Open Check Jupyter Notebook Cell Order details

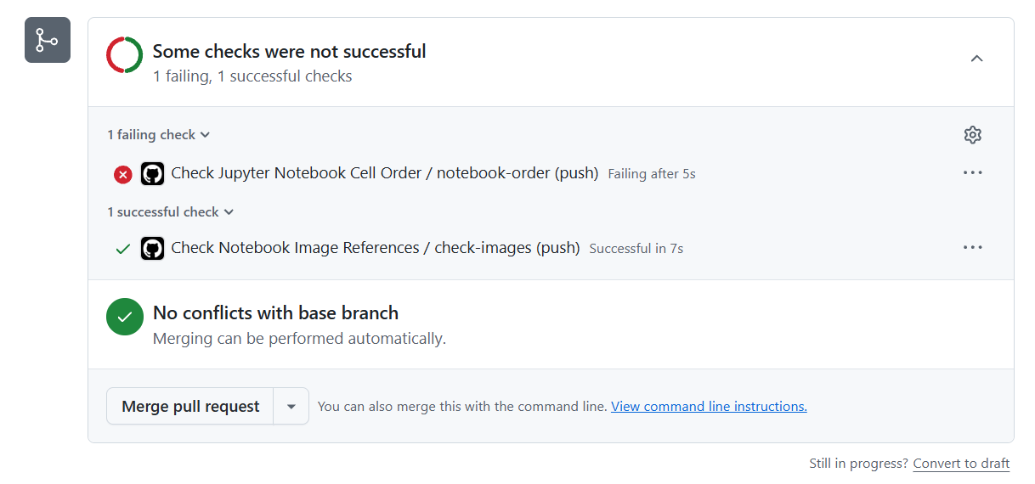[x=385, y=173]
